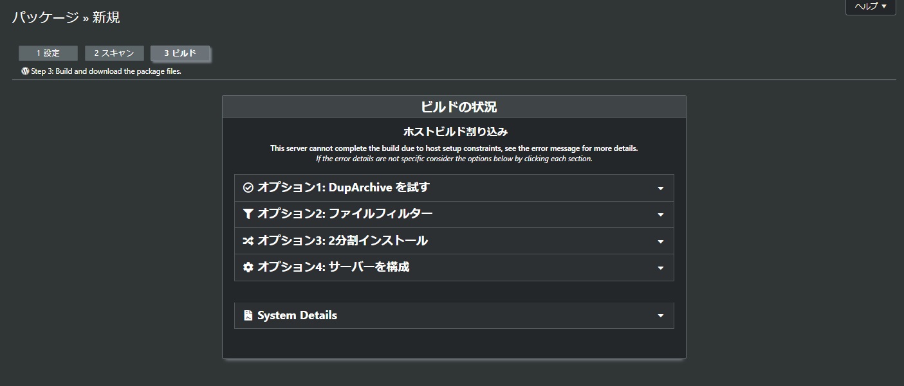Viewport: 904px width, 386px height.
Task: Select the 3 ビルド step tab
Action: [x=180, y=53]
